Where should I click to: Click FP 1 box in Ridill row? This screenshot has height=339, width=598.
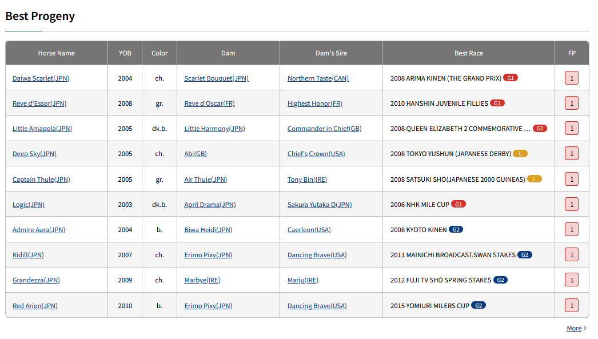click(572, 254)
